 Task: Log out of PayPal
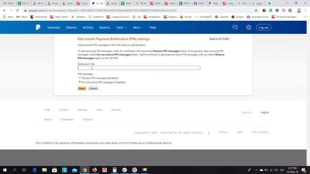(x=263, y=28)
